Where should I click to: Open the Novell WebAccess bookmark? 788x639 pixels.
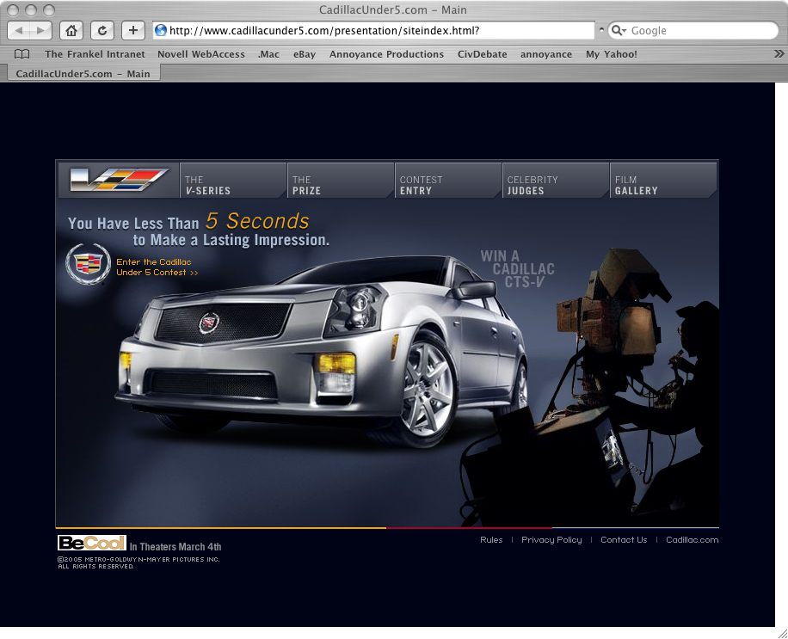point(201,54)
